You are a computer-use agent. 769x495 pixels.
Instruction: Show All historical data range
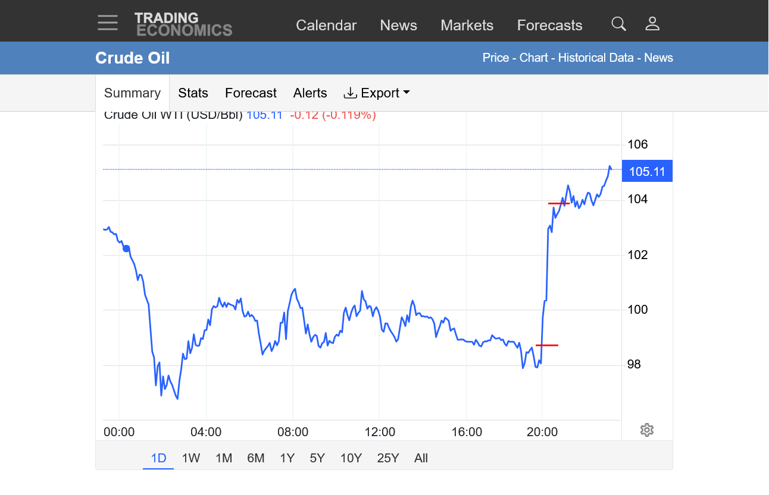click(x=421, y=458)
